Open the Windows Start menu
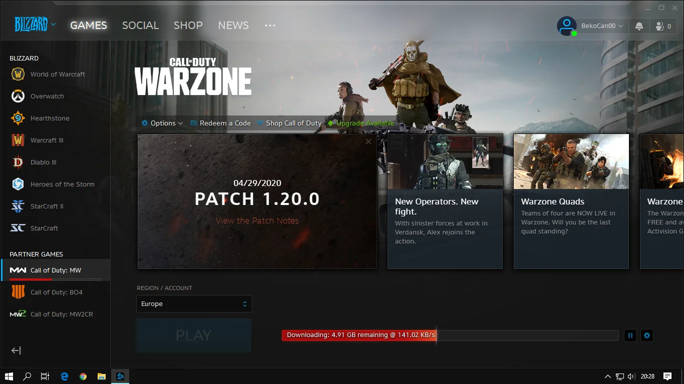This screenshot has width=684, height=384. click(9, 376)
